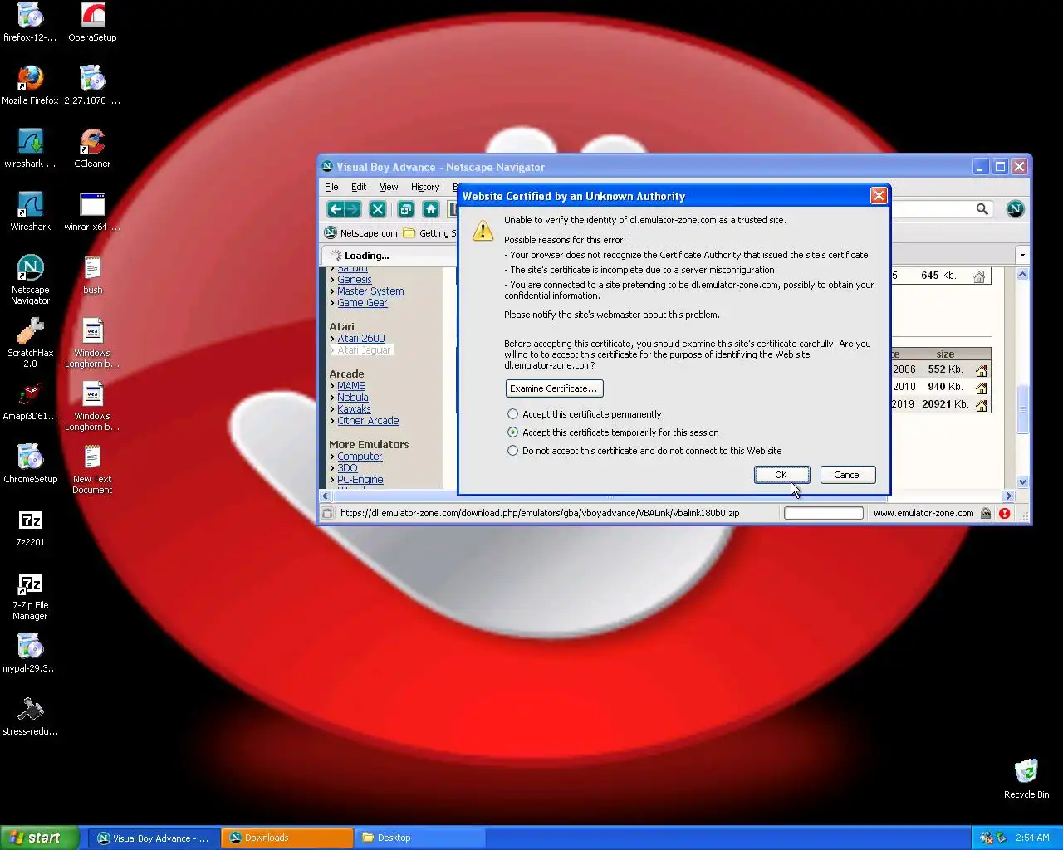Click the horizontal scrollbar right arrow
Viewport: 1063px width, 850px height.
coord(1009,496)
